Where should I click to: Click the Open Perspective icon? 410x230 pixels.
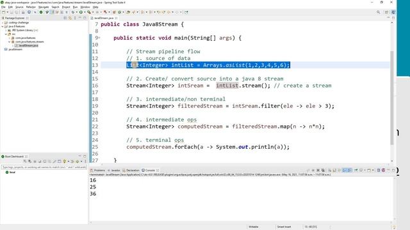pyautogui.click(x=386, y=12)
